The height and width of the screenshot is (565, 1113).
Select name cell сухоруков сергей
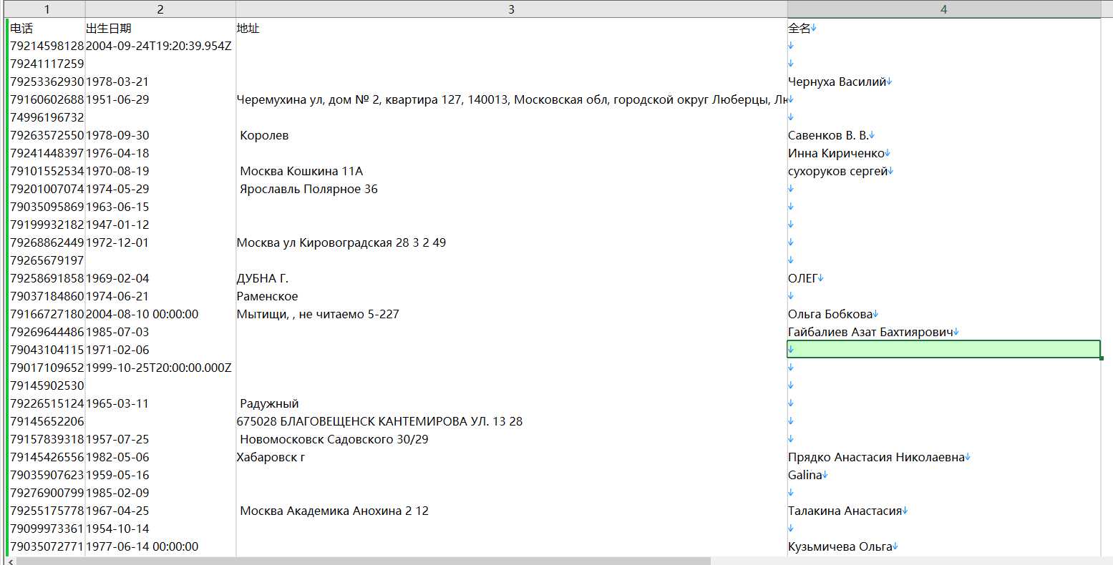[x=943, y=171]
